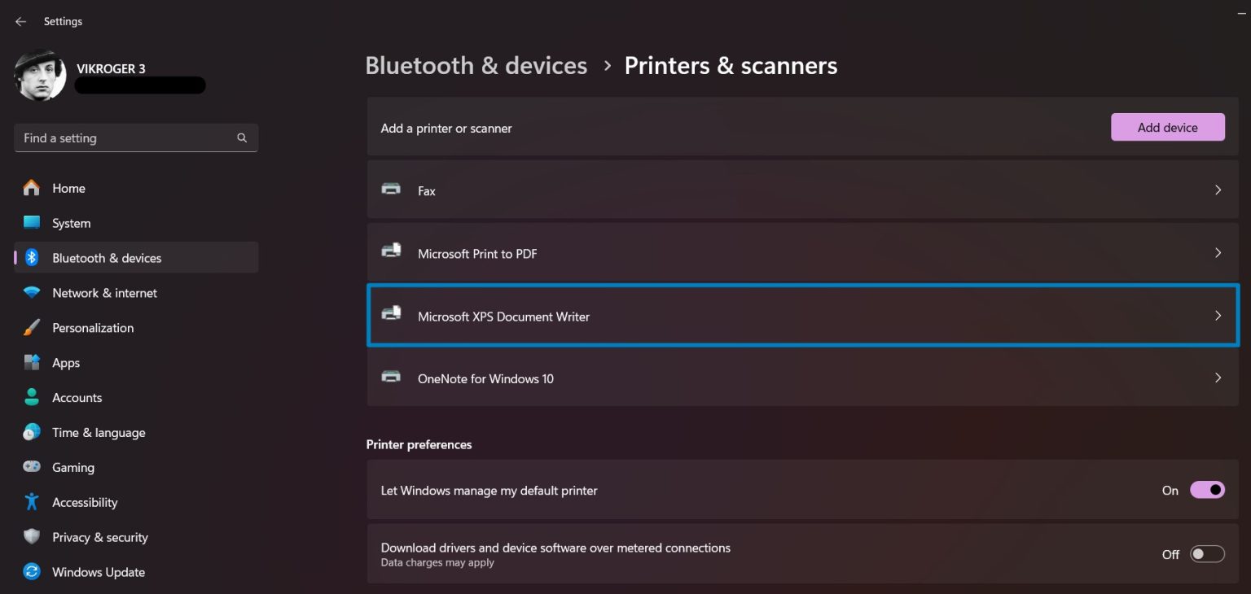This screenshot has width=1251, height=594.
Task: Click the search magnifier in Find a setting
Action: coord(242,138)
